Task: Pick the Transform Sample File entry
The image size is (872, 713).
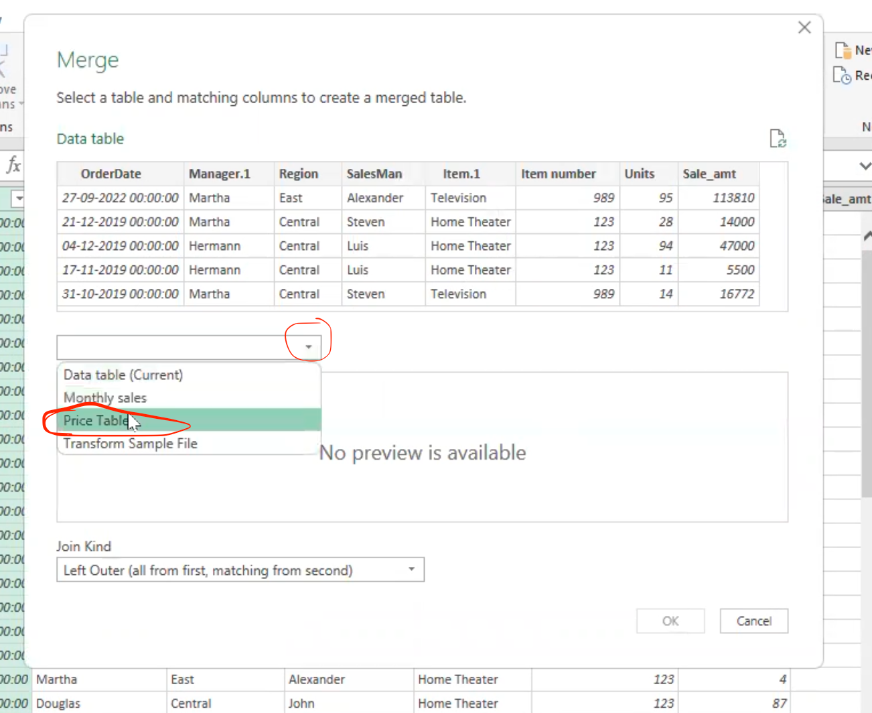Action: [130, 443]
